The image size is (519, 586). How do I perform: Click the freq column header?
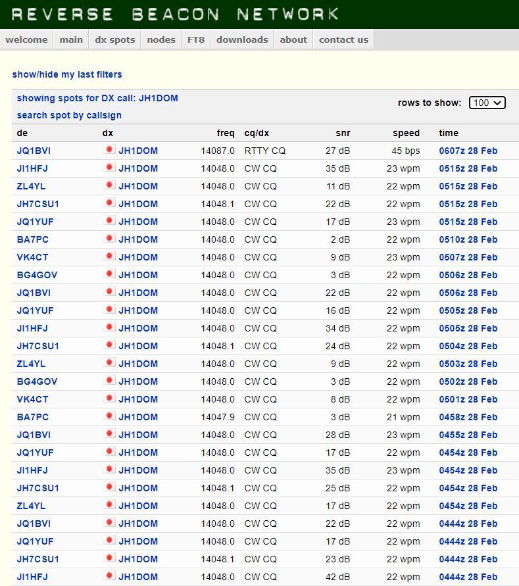click(x=226, y=133)
